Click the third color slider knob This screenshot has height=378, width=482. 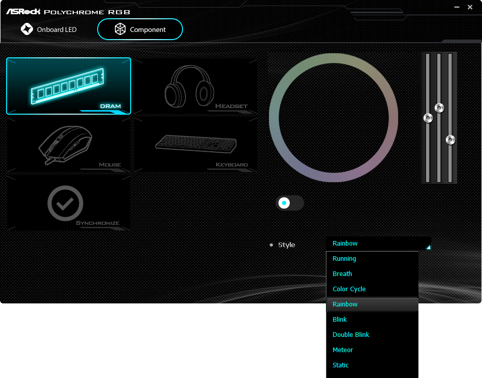click(x=450, y=140)
